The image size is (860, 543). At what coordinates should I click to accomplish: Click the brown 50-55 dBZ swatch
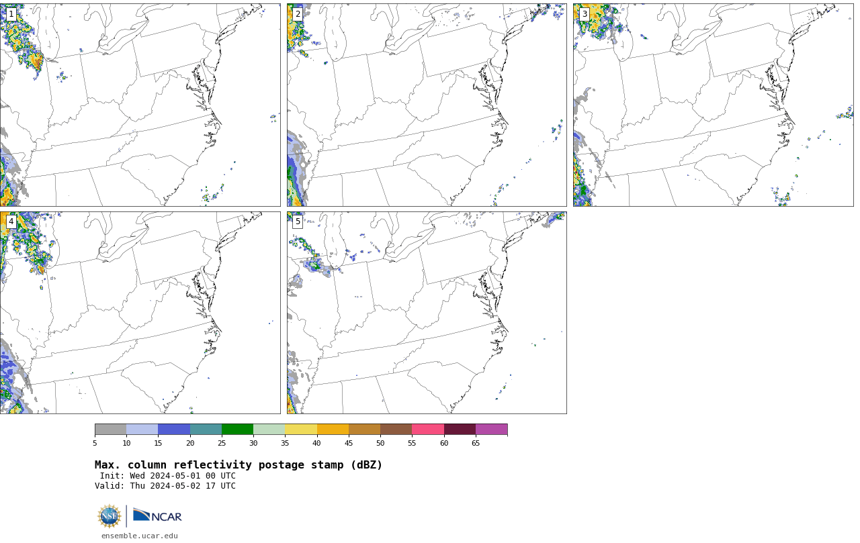[396, 430]
